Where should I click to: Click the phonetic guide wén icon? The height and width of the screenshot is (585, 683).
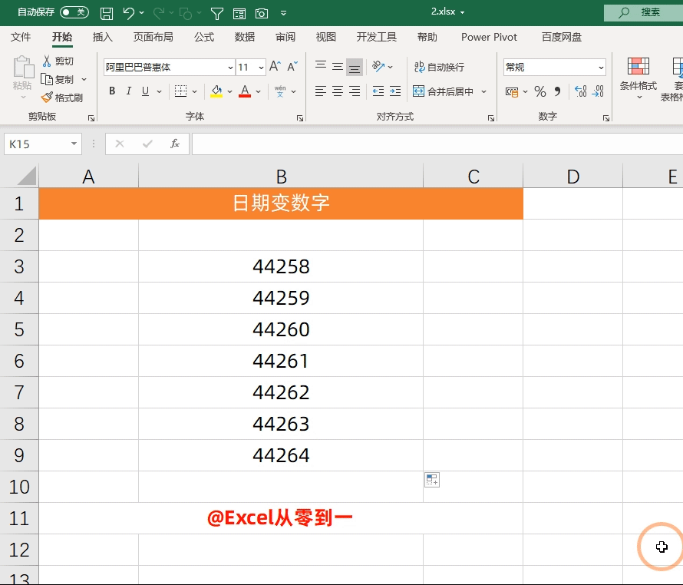coord(280,91)
